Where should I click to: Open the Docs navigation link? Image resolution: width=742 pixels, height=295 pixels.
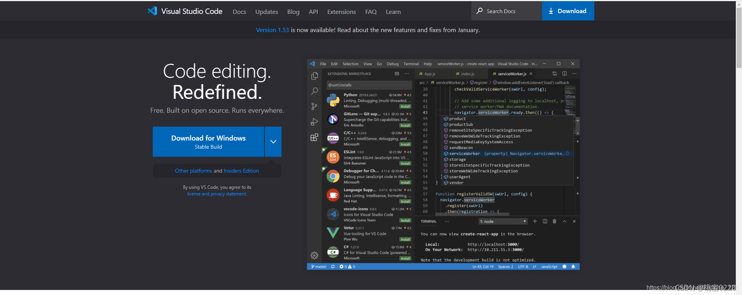(239, 12)
